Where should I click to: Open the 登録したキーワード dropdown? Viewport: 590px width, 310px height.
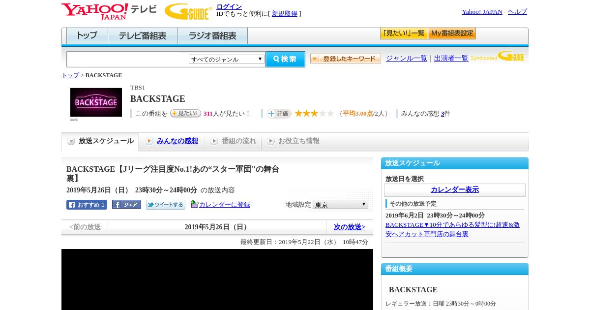[x=346, y=59]
